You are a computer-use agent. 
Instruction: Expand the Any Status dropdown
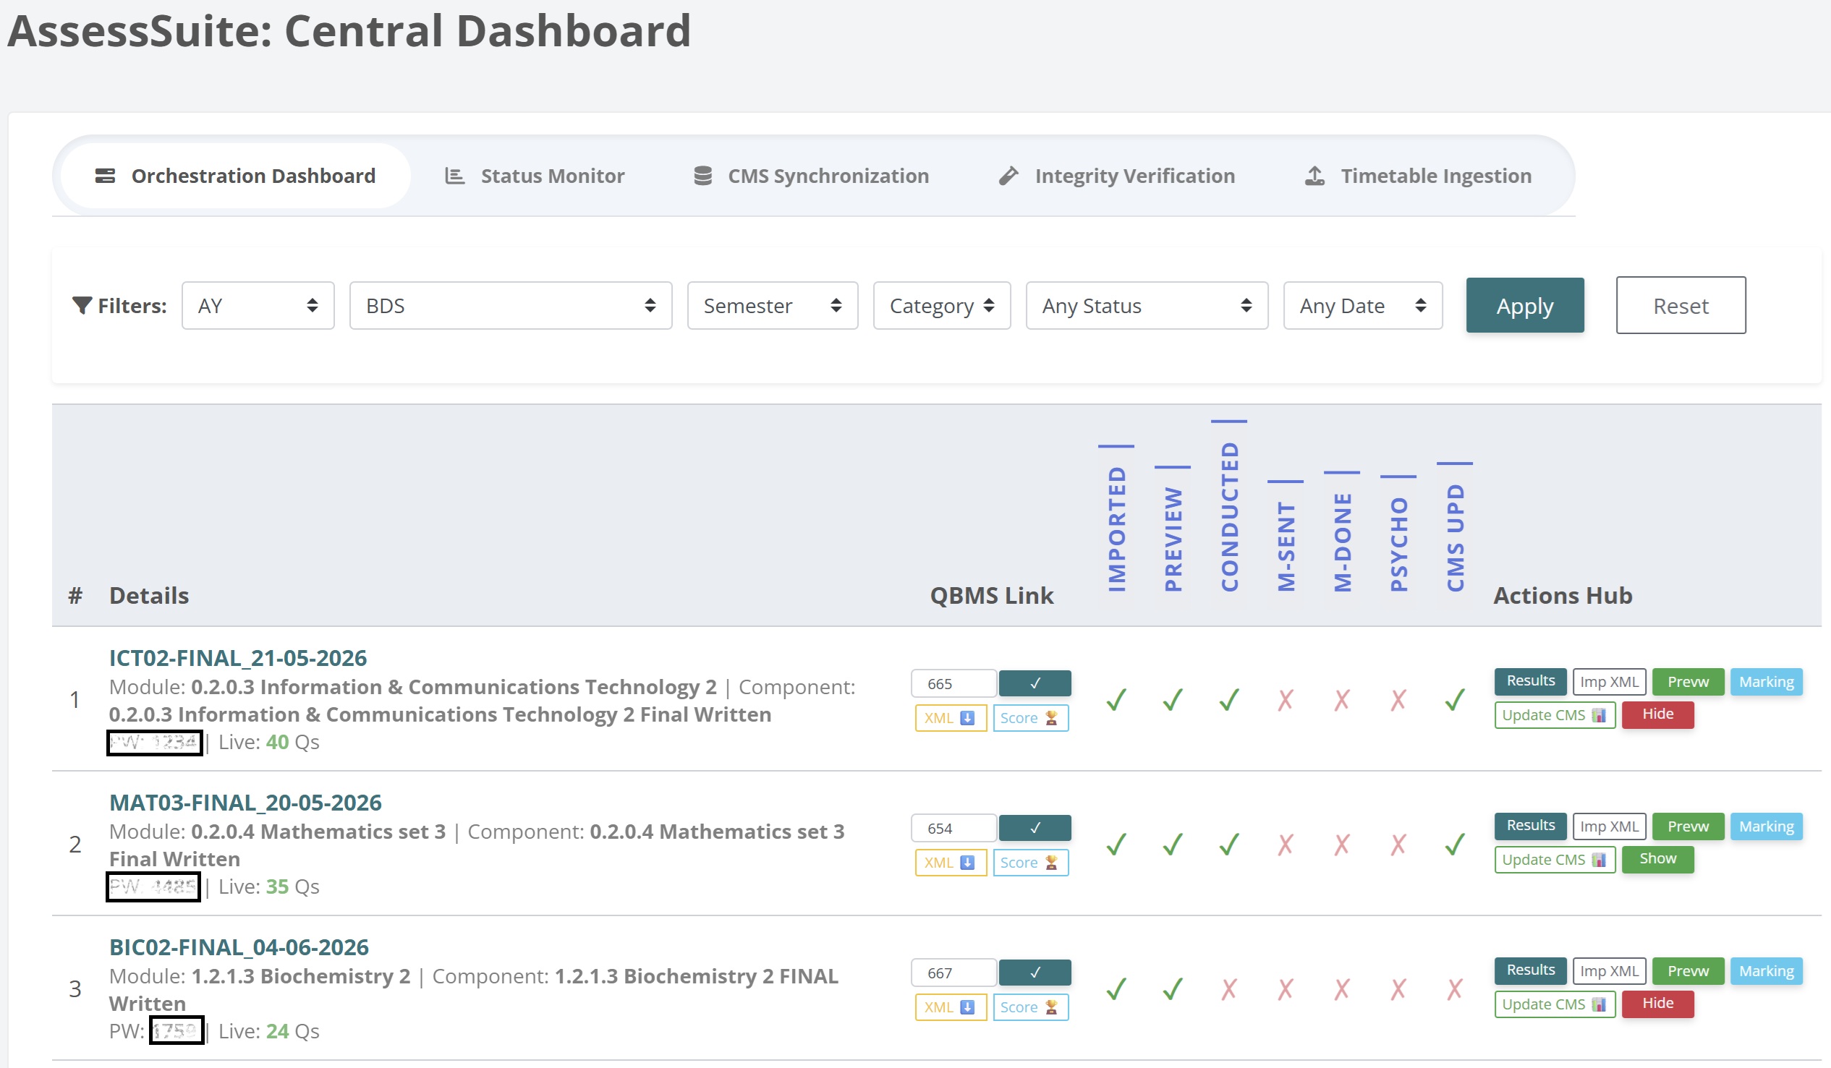pyautogui.click(x=1147, y=306)
